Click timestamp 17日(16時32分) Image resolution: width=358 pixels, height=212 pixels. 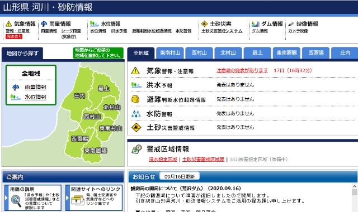293,71
